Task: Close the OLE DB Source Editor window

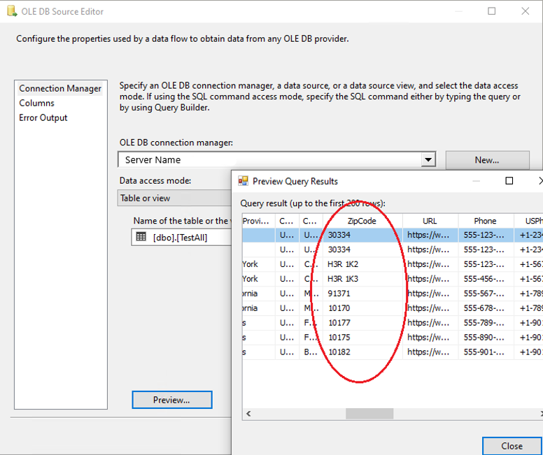Action: tap(525, 11)
